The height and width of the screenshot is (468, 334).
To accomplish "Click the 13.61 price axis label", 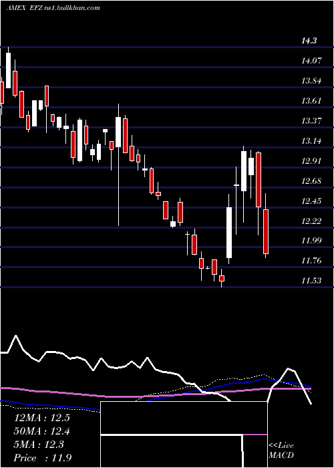I will [x=312, y=100].
